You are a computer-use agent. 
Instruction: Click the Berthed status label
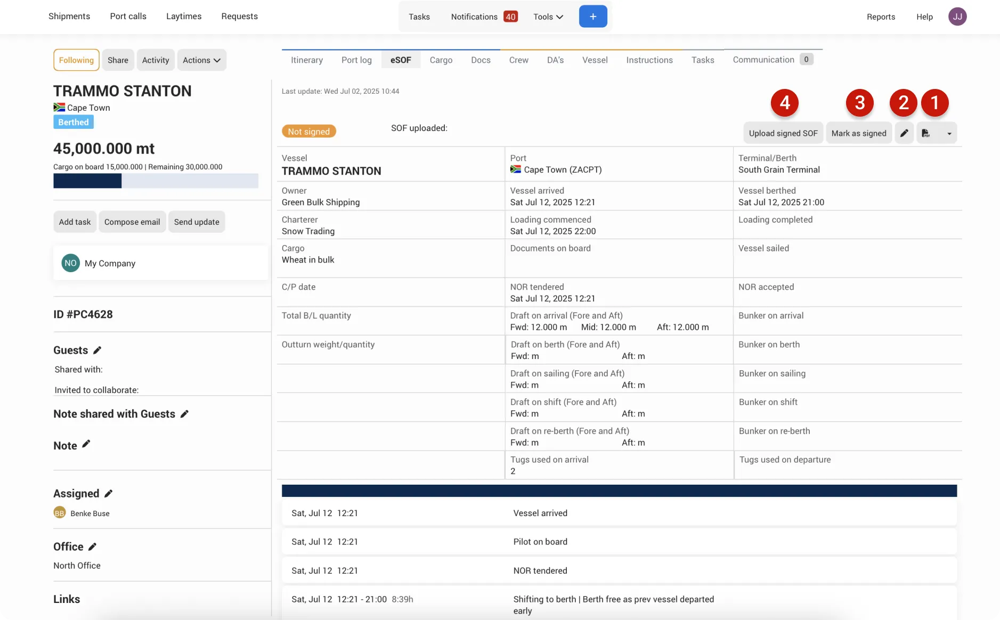coord(74,122)
